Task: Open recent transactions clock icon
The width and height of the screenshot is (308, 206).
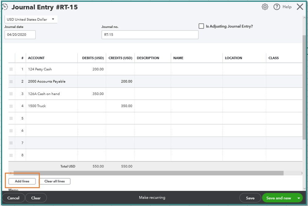Action: pyautogui.click(x=5, y=7)
